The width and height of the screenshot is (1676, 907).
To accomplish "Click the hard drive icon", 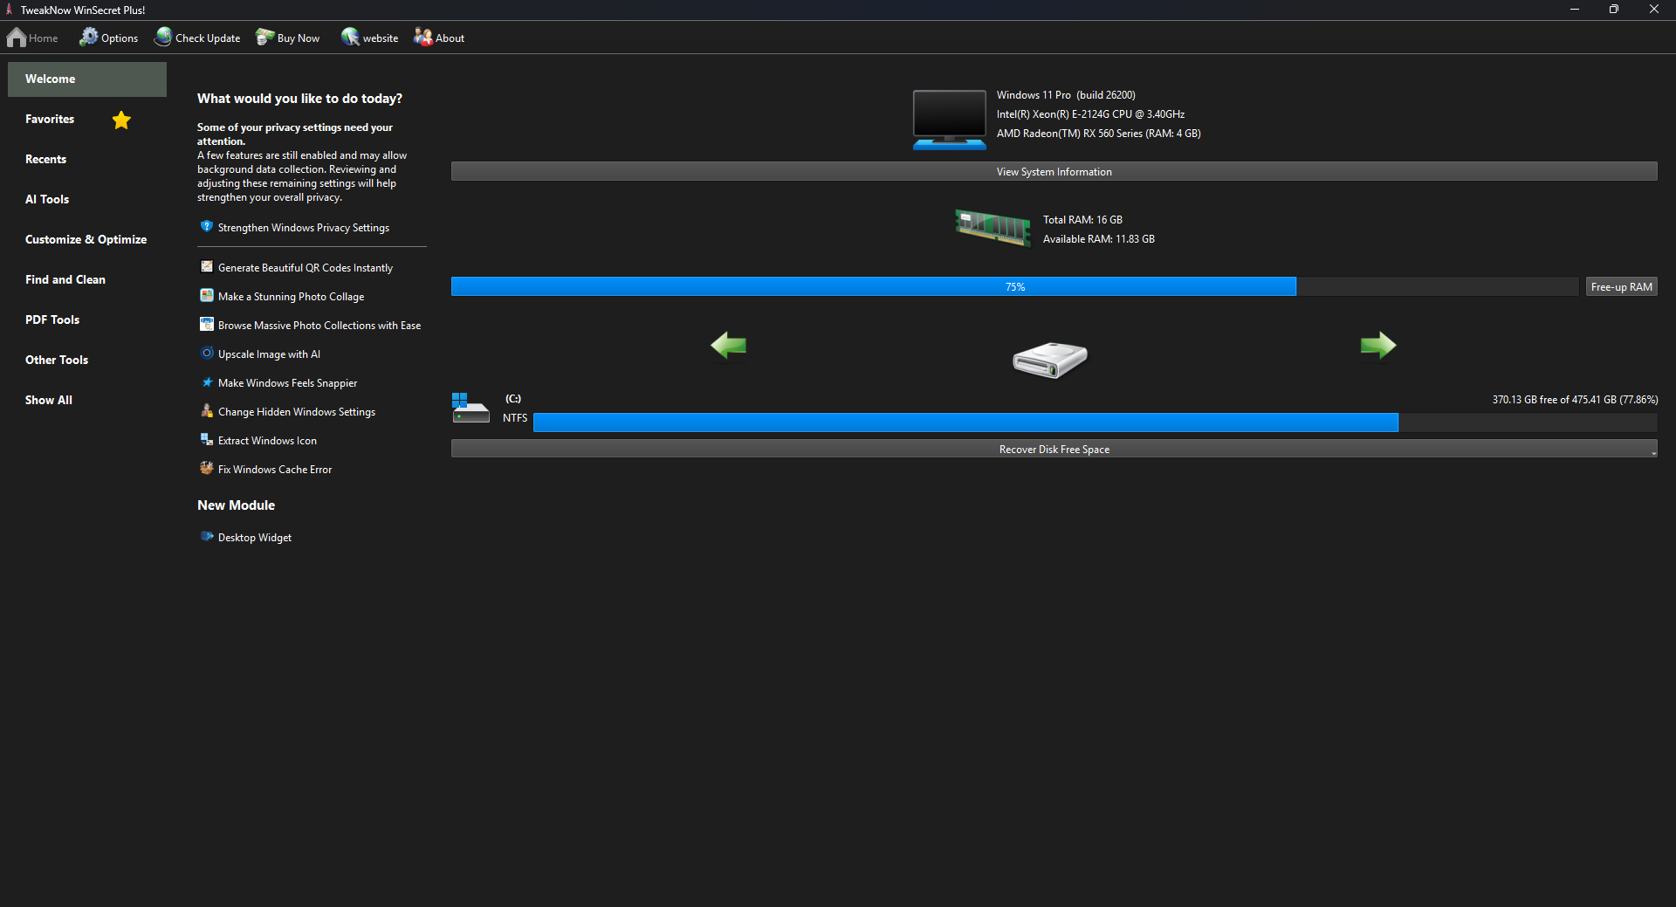I will click(x=1050, y=359).
